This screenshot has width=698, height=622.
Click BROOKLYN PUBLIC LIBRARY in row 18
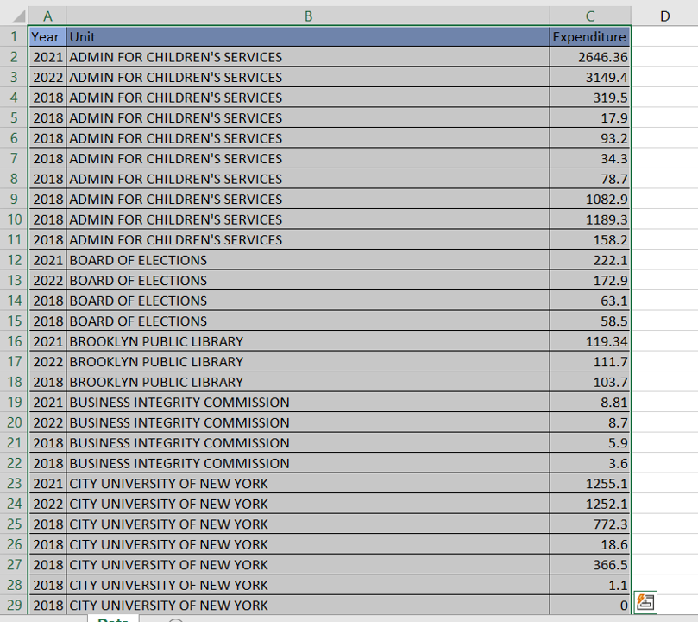coord(308,383)
